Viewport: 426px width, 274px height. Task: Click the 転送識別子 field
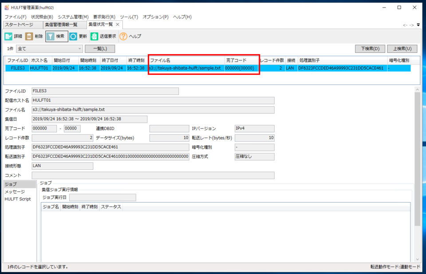(x=110, y=157)
